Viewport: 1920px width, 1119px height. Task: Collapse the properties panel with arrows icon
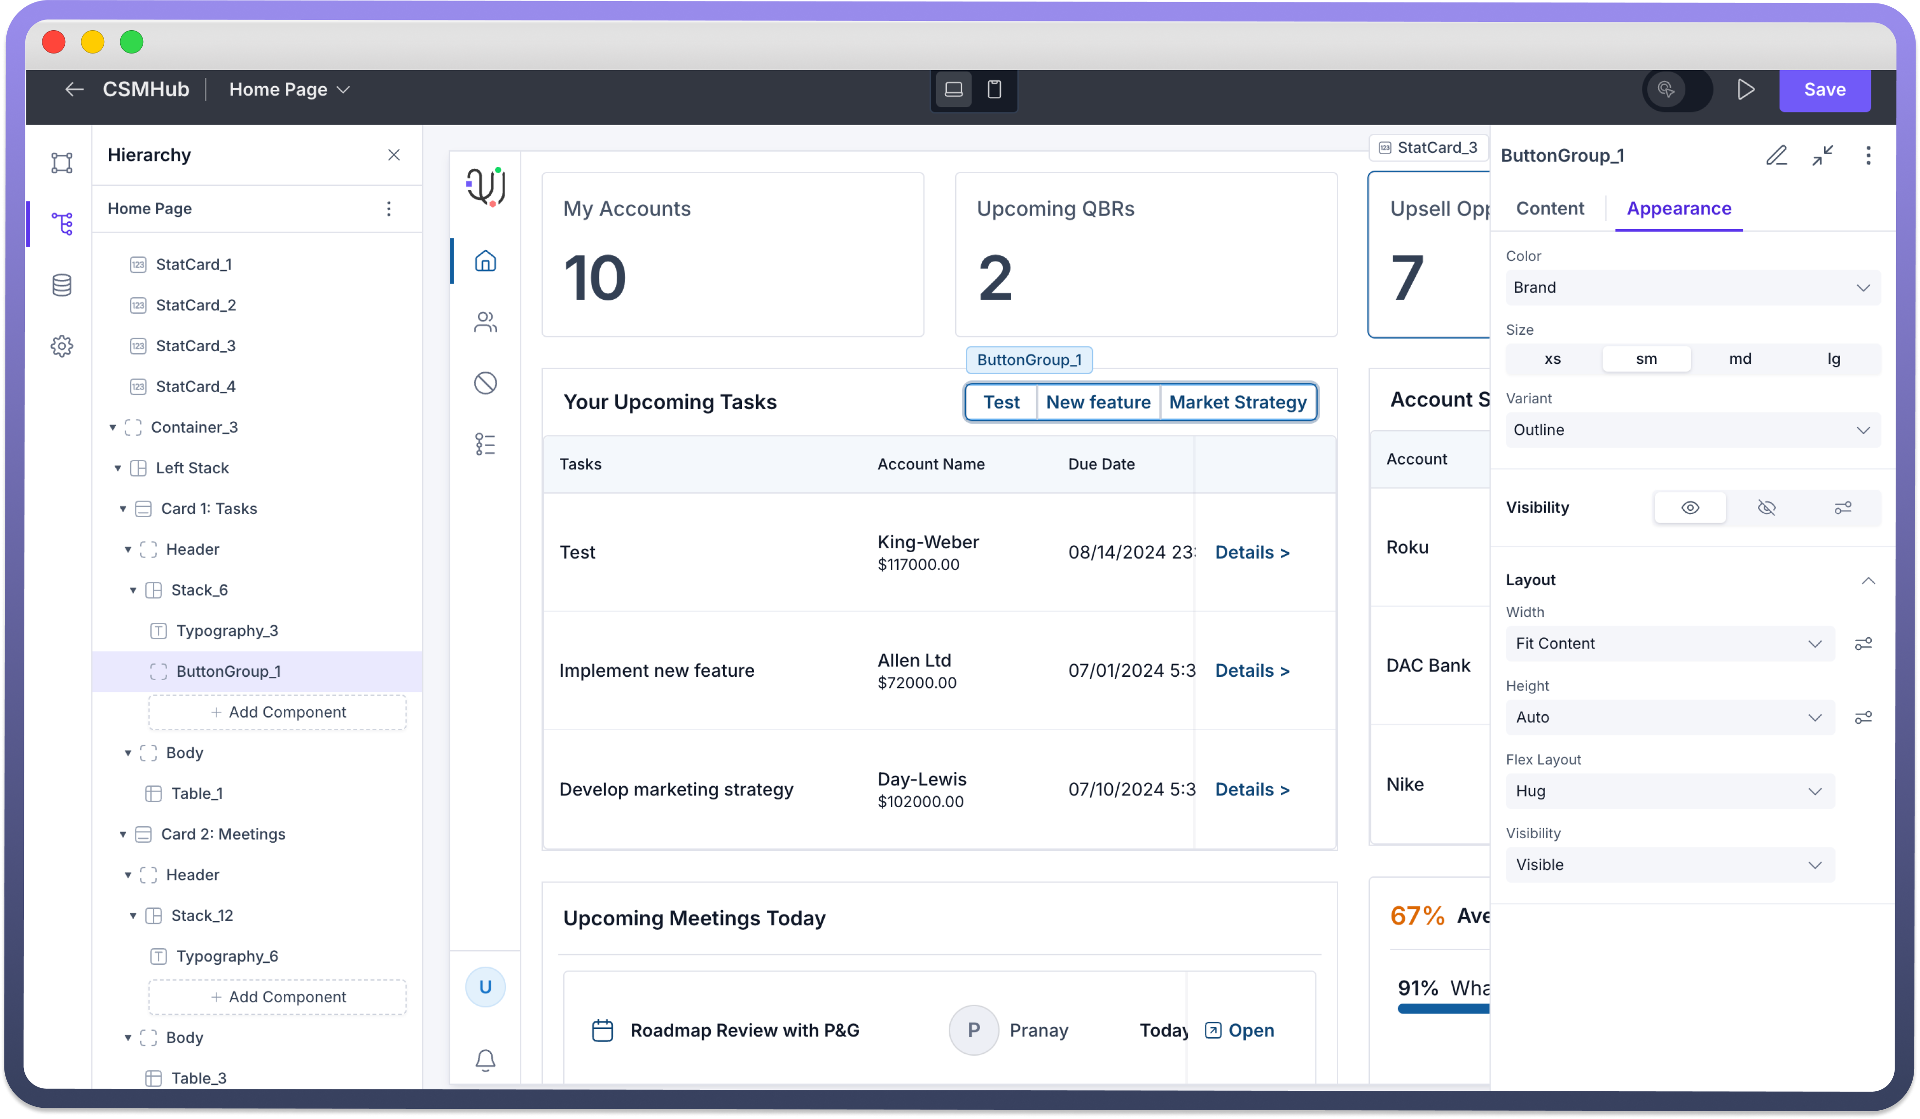[x=1823, y=155]
